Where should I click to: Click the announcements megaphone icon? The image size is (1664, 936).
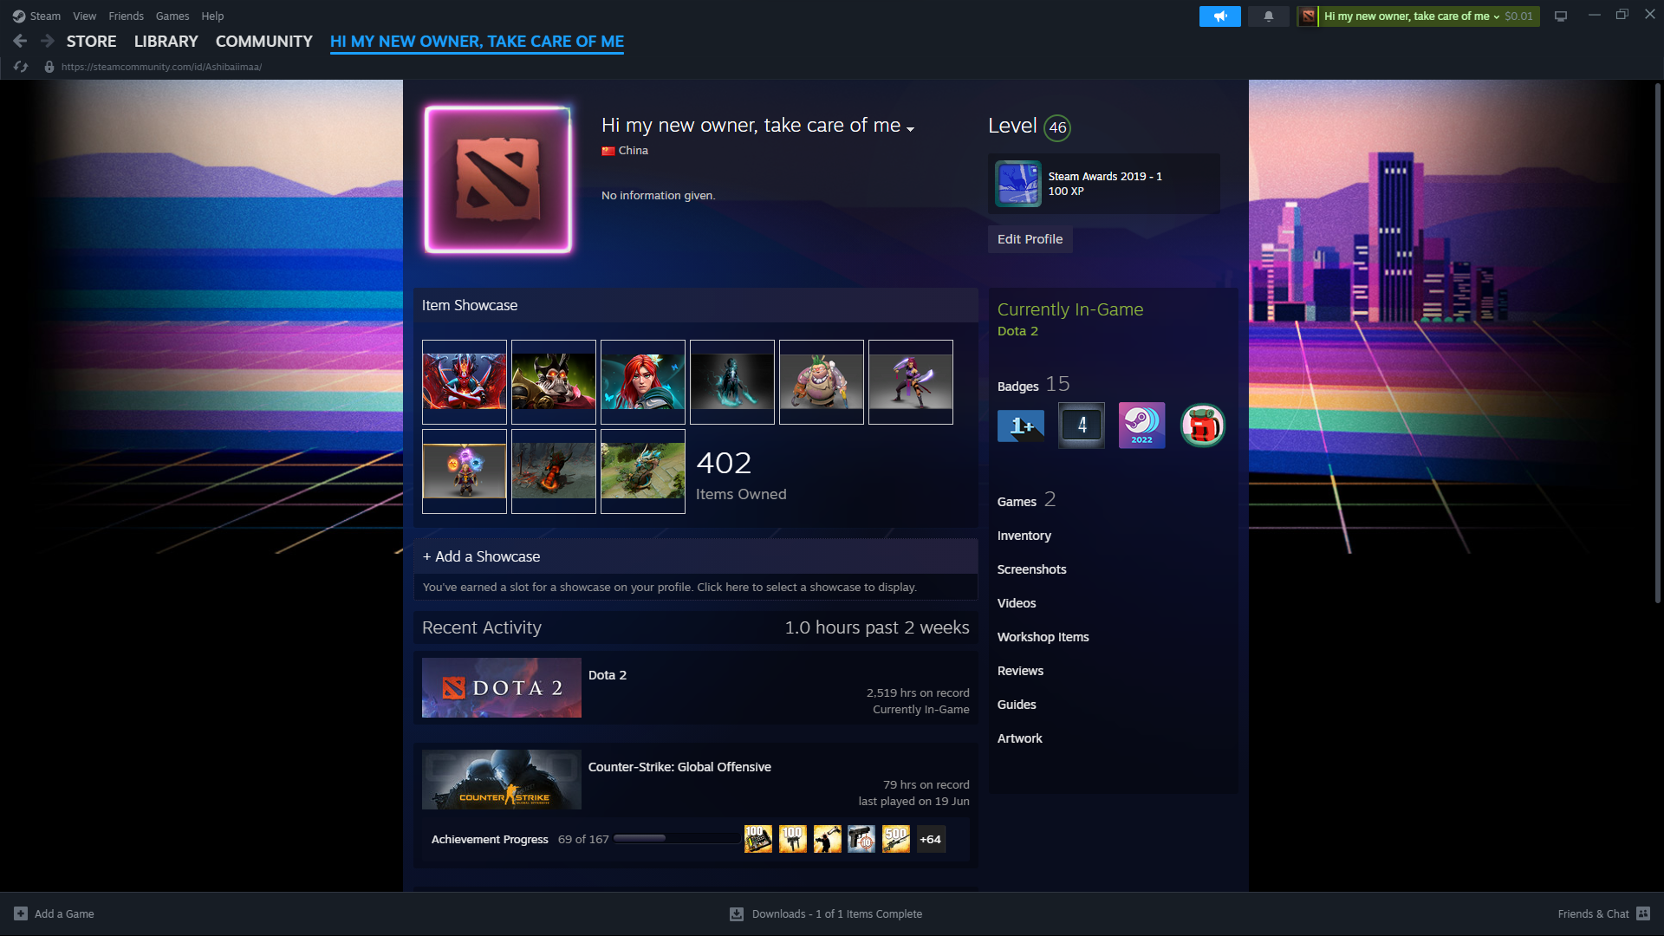(x=1219, y=16)
